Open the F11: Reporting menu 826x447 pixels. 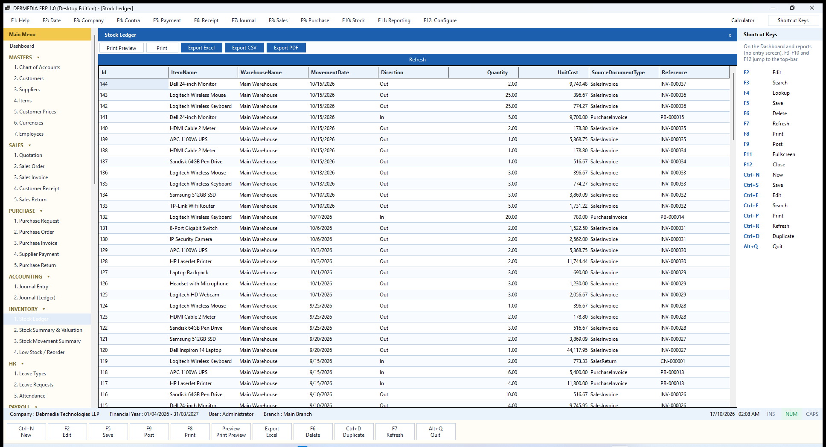394,20
